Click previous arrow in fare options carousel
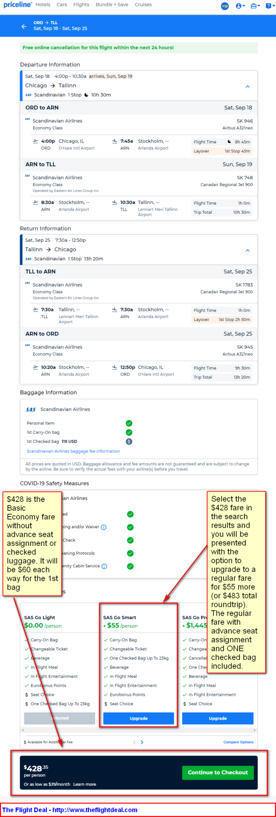 (x=134, y=742)
